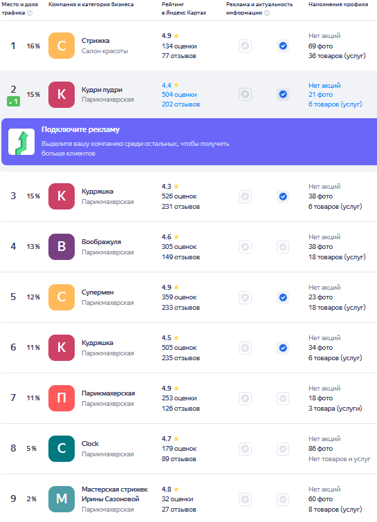377x522 pixels.
Task: Click the 179 оценок text
Action: pyautogui.click(x=179, y=449)
